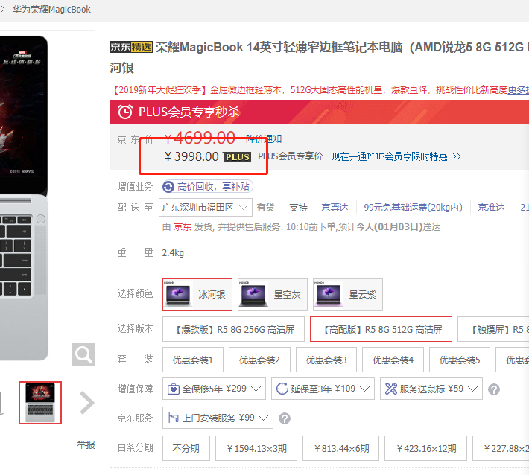The width and height of the screenshot is (529, 475).
Task: Open help icon beside 上门安装服务 option
Action: [x=285, y=418]
